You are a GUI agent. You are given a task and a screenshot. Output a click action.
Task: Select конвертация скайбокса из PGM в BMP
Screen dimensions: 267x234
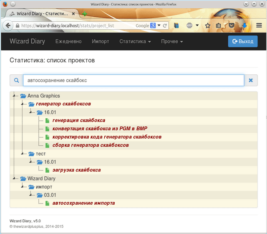[100, 129]
